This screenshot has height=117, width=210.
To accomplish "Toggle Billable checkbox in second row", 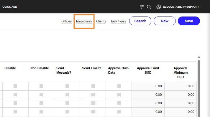I will point(15,95).
